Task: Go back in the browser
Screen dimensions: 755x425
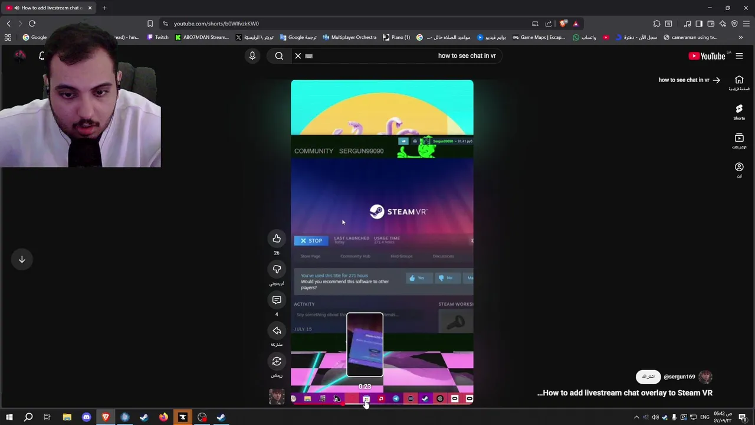Action: (x=8, y=24)
